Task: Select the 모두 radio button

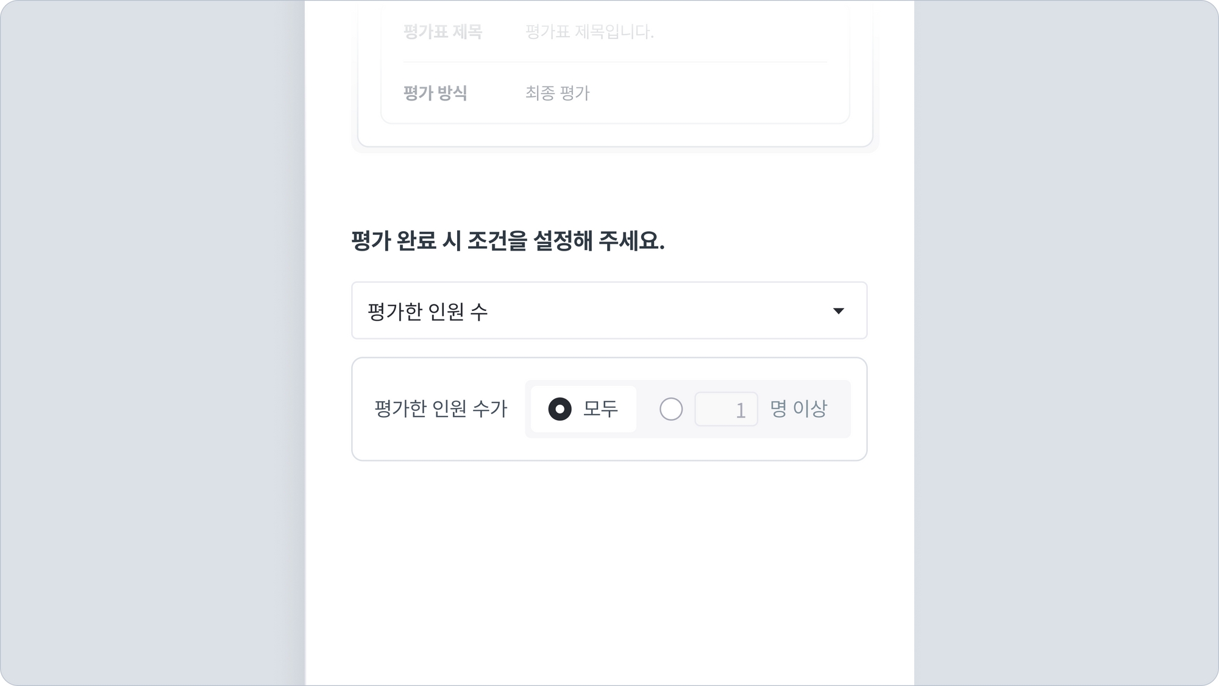Action: tap(560, 409)
